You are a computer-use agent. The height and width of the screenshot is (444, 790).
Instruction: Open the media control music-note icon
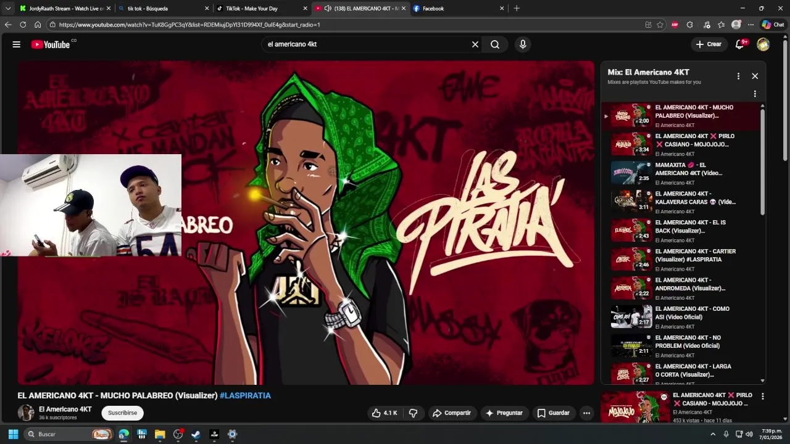[707, 25]
